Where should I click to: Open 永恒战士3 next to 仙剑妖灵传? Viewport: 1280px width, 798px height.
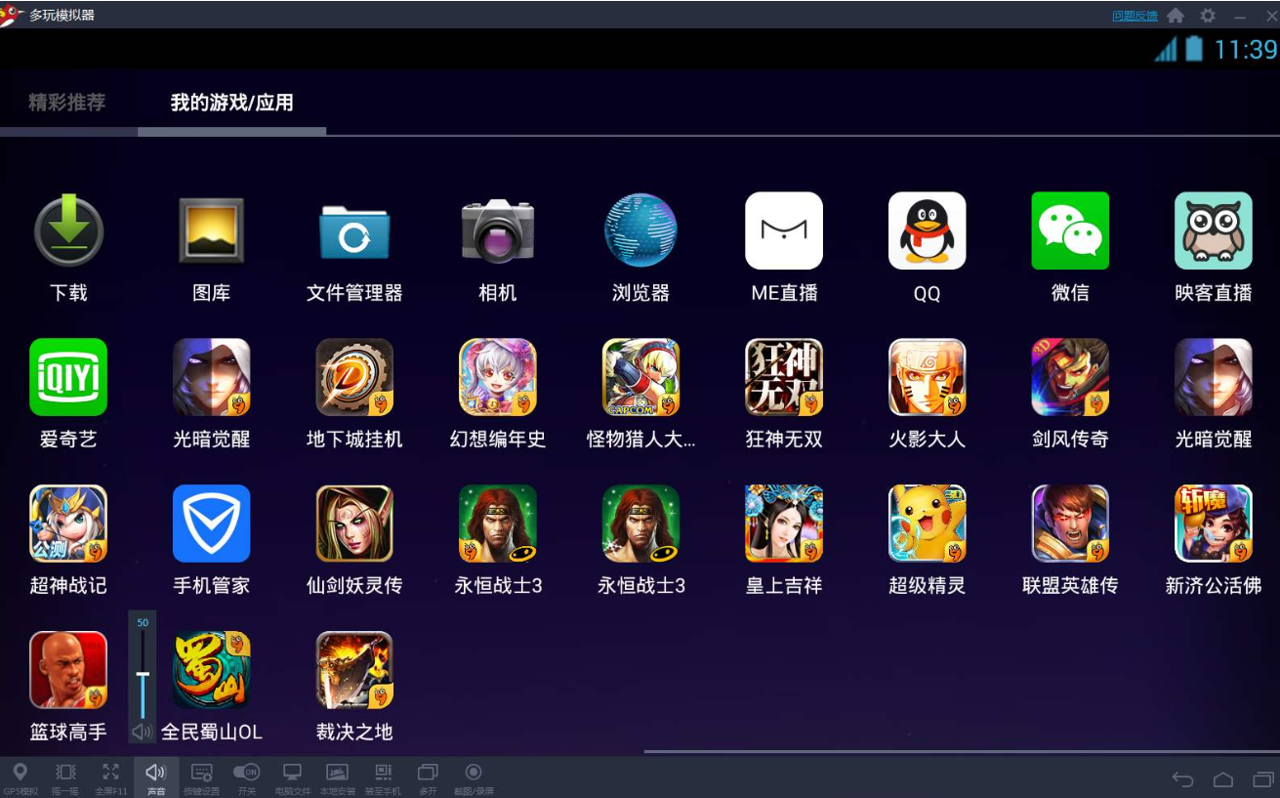point(498,524)
